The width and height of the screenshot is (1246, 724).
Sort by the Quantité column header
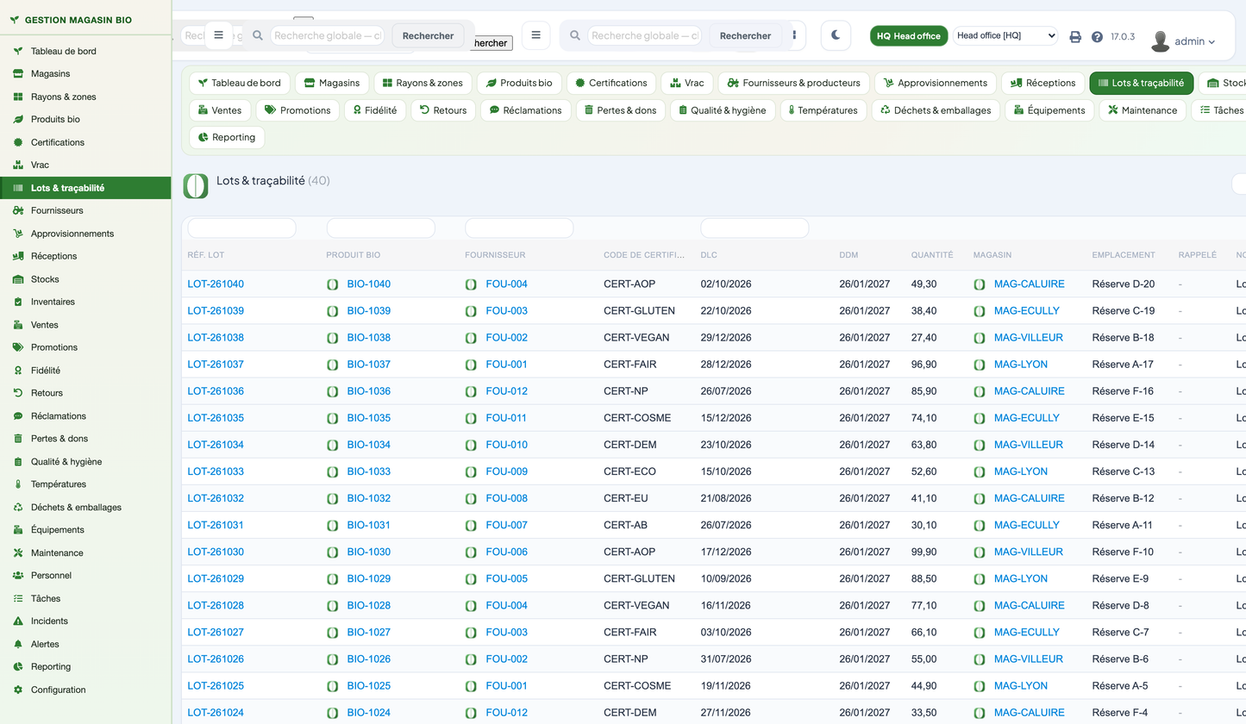(932, 255)
